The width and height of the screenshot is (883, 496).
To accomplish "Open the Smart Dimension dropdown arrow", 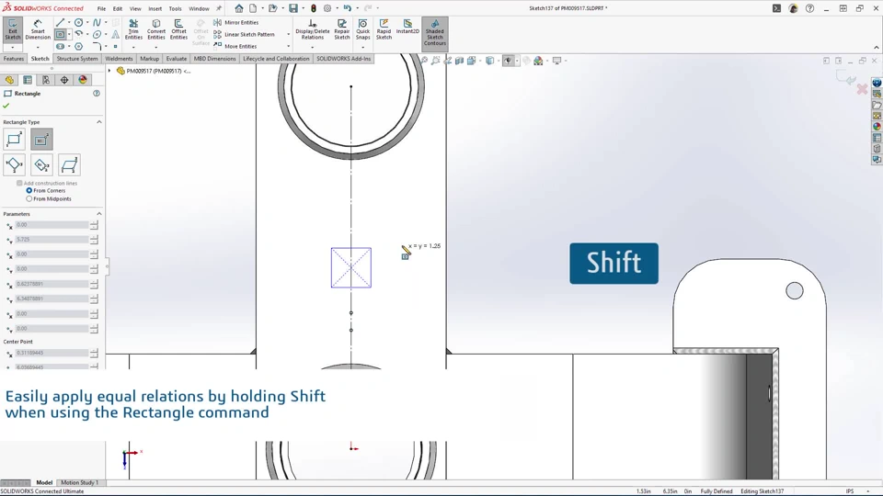I will [x=38, y=47].
